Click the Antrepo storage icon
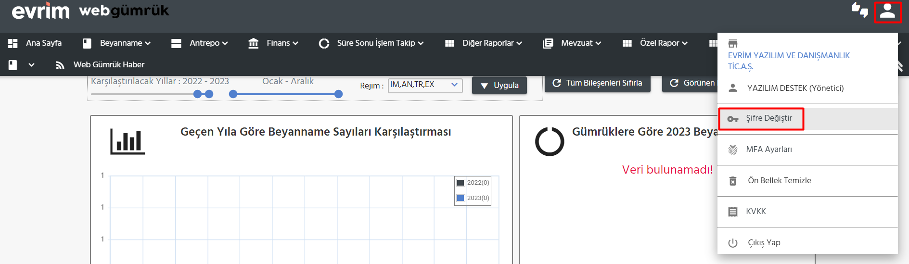Image resolution: width=909 pixels, height=264 pixels. point(176,43)
